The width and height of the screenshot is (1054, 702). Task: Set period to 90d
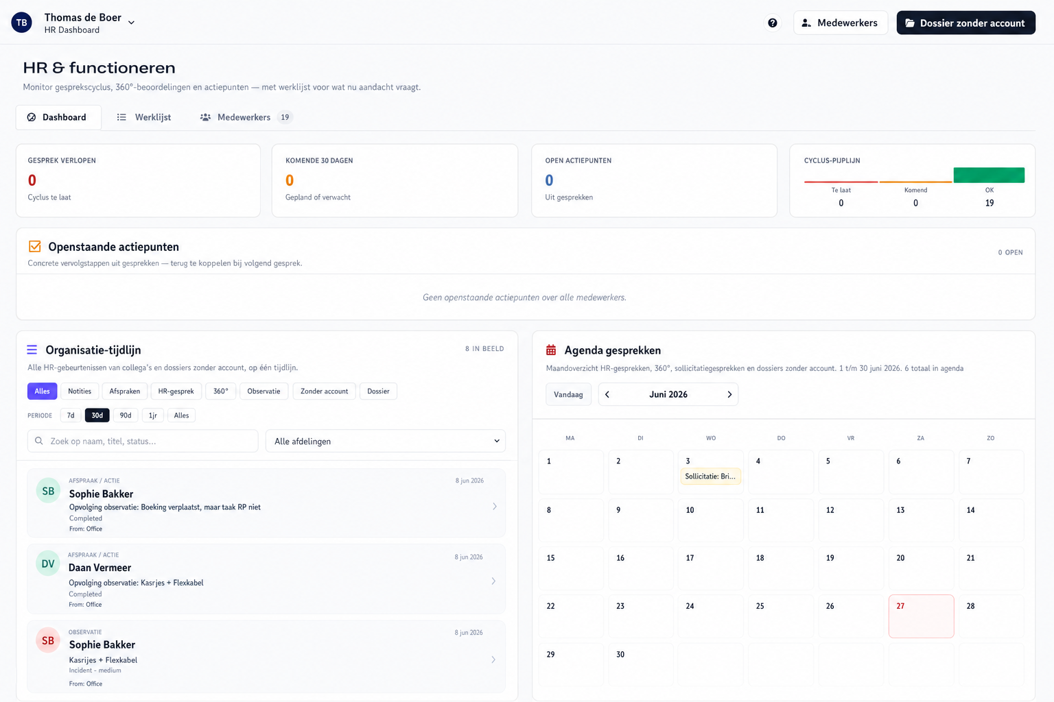126,415
